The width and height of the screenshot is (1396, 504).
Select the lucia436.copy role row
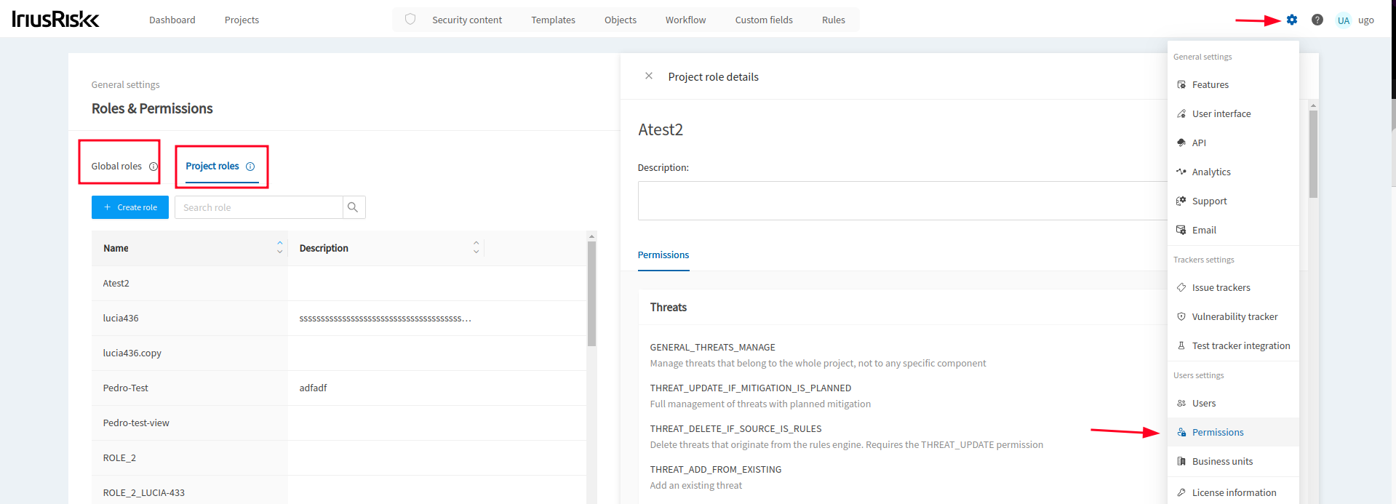pos(339,353)
